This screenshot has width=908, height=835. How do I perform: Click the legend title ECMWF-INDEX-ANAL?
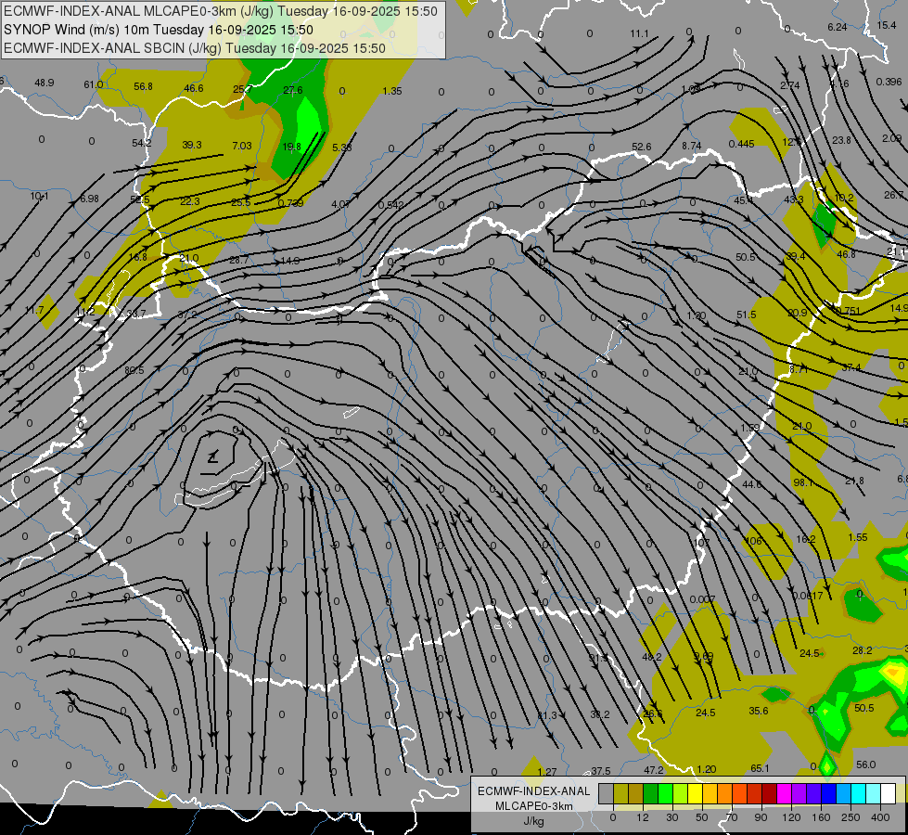click(x=534, y=791)
